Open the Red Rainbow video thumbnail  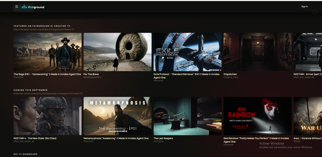[x=258, y=116]
